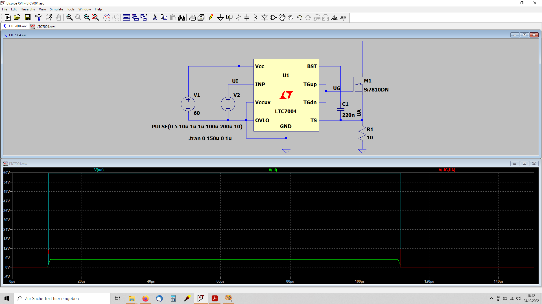This screenshot has height=304, width=542.
Task: Click the Zoom Out magnifier icon
Action: coord(87,18)
